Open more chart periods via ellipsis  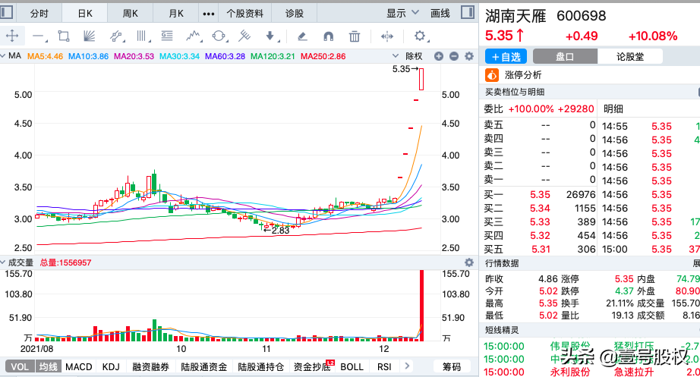(x=209, y=14)
